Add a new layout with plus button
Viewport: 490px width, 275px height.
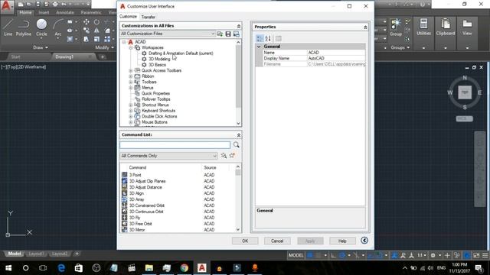point(77,254)
